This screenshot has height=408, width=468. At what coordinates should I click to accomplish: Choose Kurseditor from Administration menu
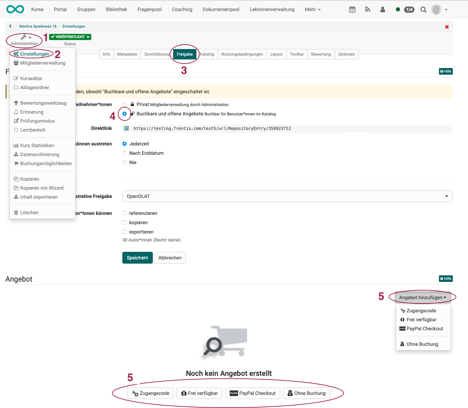31,78
